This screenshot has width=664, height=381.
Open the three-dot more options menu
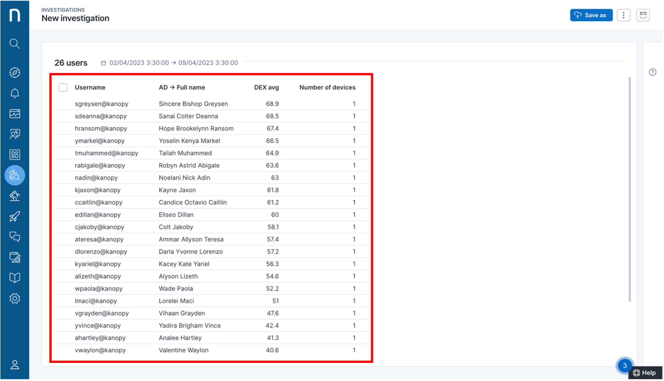(x=623, y=15)
